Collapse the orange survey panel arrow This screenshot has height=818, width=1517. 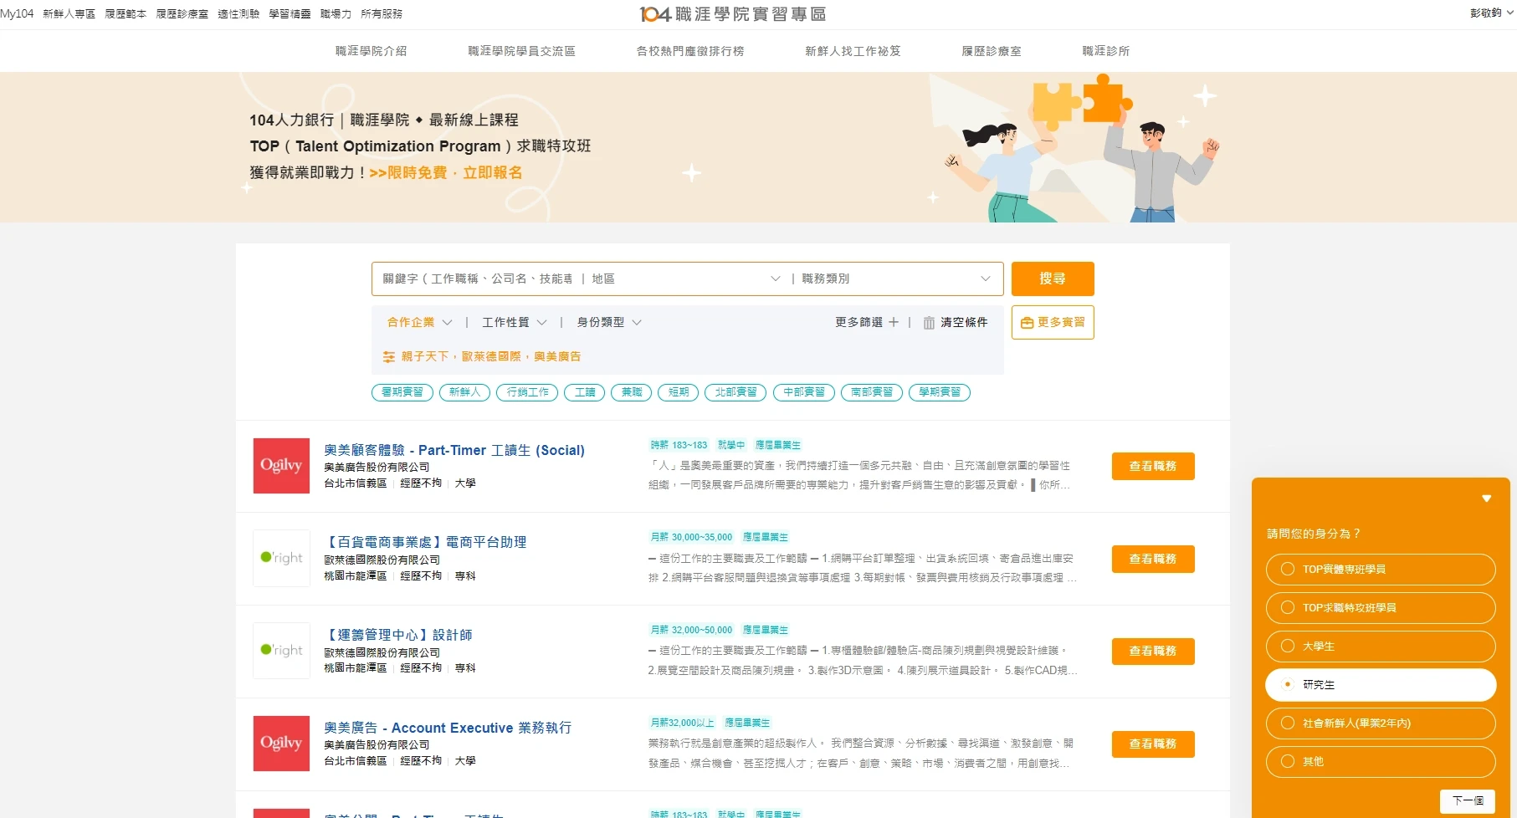click(x=1486, y=498)
